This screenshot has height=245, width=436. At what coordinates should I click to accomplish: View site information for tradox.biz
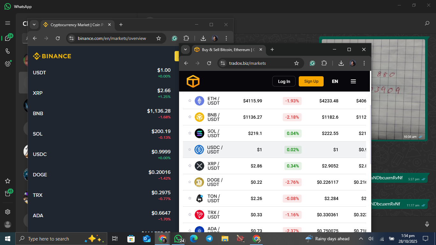(x=223, y=63)
